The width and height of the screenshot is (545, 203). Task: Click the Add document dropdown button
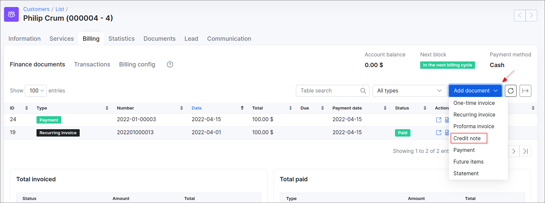click(x=475, y=91)
